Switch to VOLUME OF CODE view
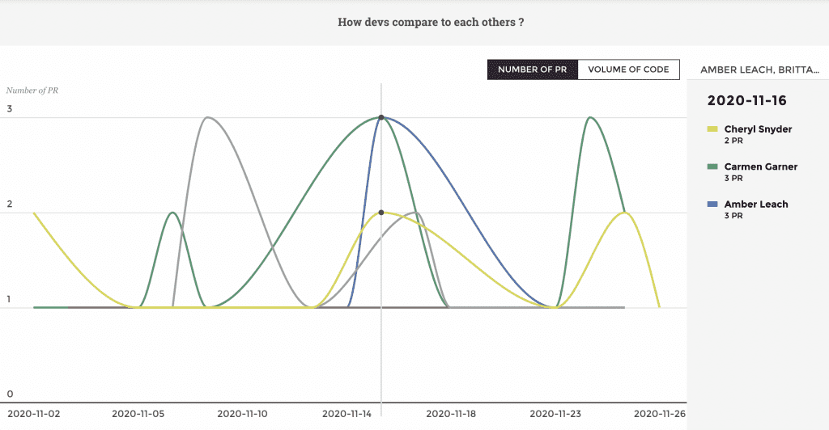Screen dimensions: 829x430 click(x=628, y=70)
